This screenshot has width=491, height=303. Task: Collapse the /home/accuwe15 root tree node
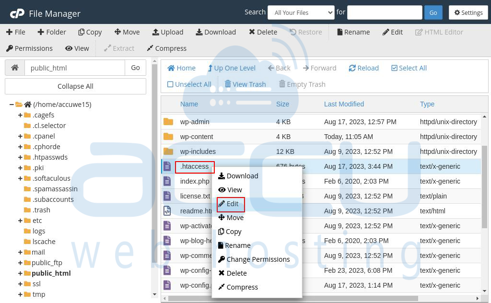pos(12,104)
